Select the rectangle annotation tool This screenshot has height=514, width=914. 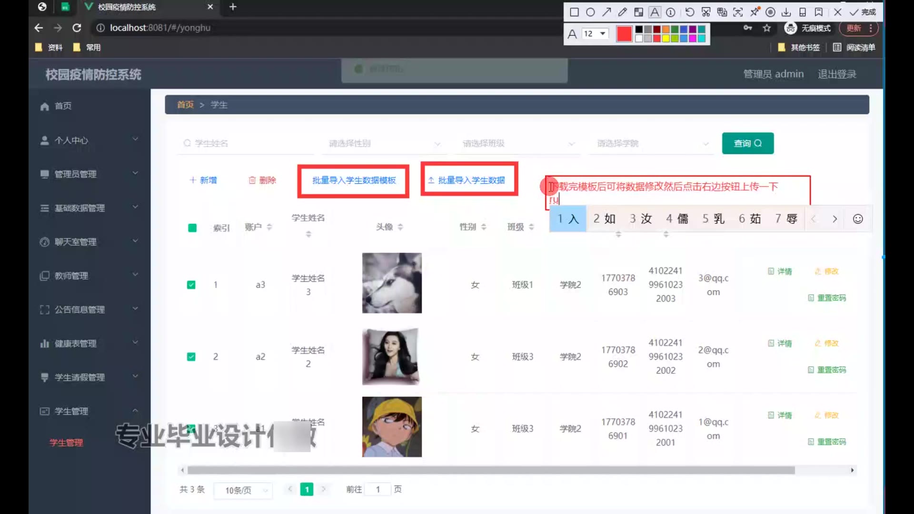574,12
